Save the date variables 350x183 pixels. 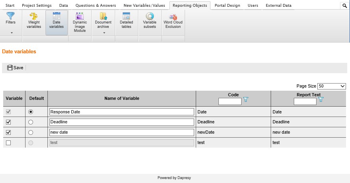(x=15, y=68)
